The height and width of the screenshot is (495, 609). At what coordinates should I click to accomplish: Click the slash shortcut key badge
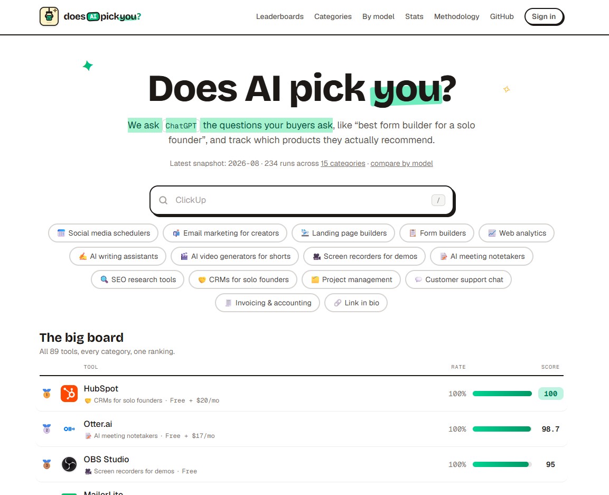click(438, 200)
